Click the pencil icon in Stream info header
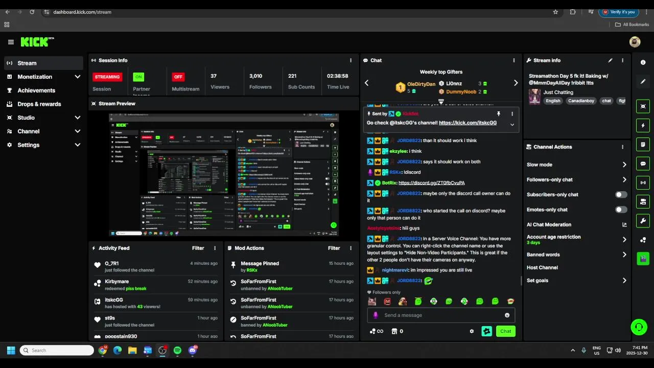 (610, 60)
